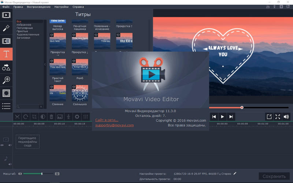Favorite the Слияние title
This screenshot has width=293, height=183.
[x=52, y=87]
